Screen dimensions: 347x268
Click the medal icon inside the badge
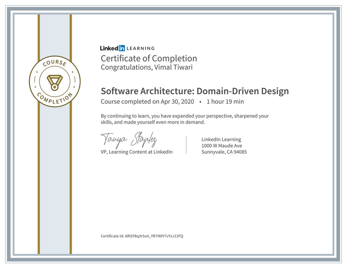[x=55, y=82]
